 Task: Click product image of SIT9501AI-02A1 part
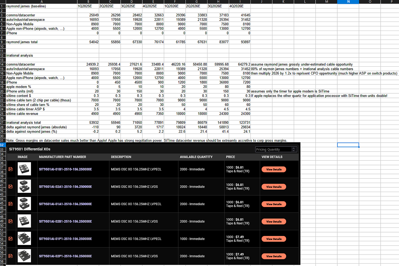24,186
